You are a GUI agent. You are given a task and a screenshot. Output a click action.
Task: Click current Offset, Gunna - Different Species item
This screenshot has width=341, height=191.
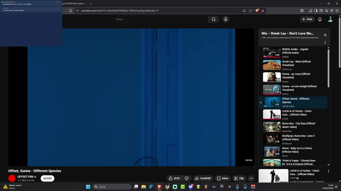pos(293,102)
